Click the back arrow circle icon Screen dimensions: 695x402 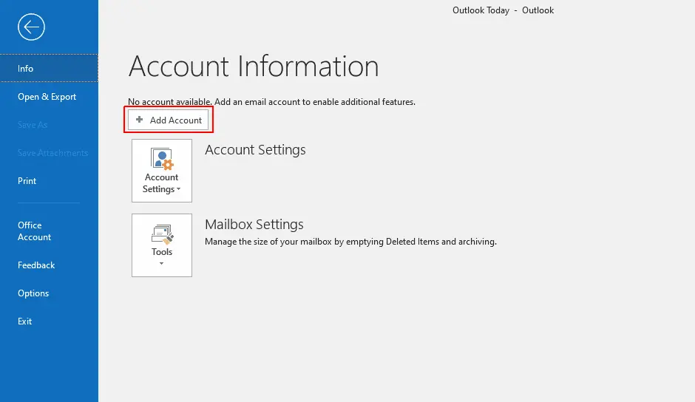point(32,27)
